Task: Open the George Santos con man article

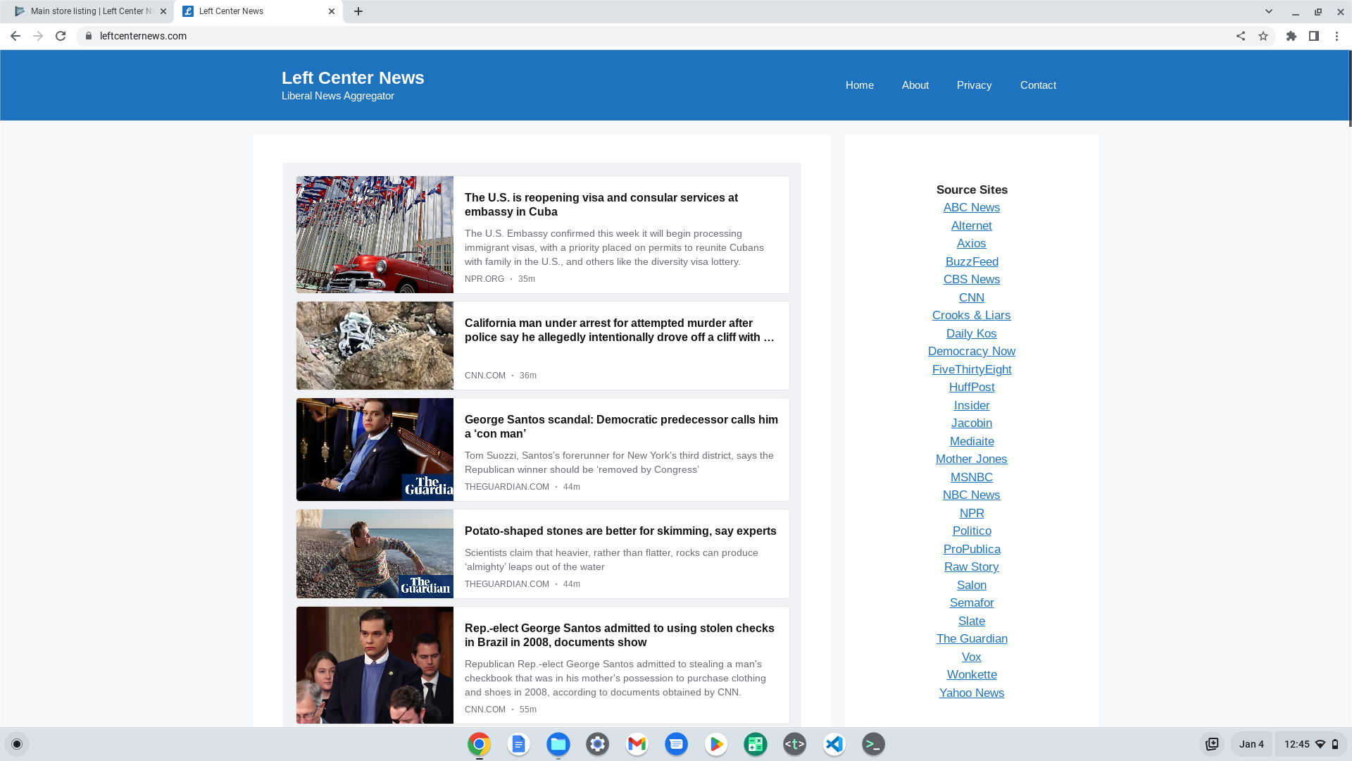Action: click(x=621, y=426)
